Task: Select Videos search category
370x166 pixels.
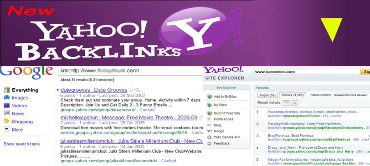Action: tap(19, 106)
